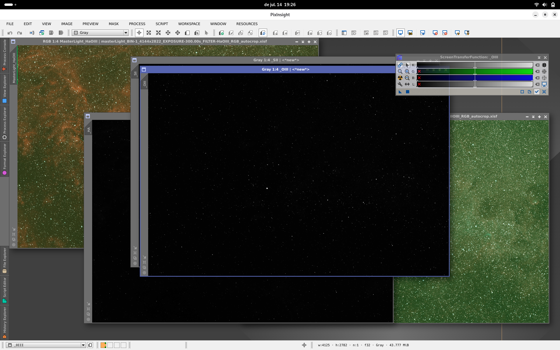The image size is (560, 350).
Task: Toggle STF track view checkmark
Action: (537, 92)
